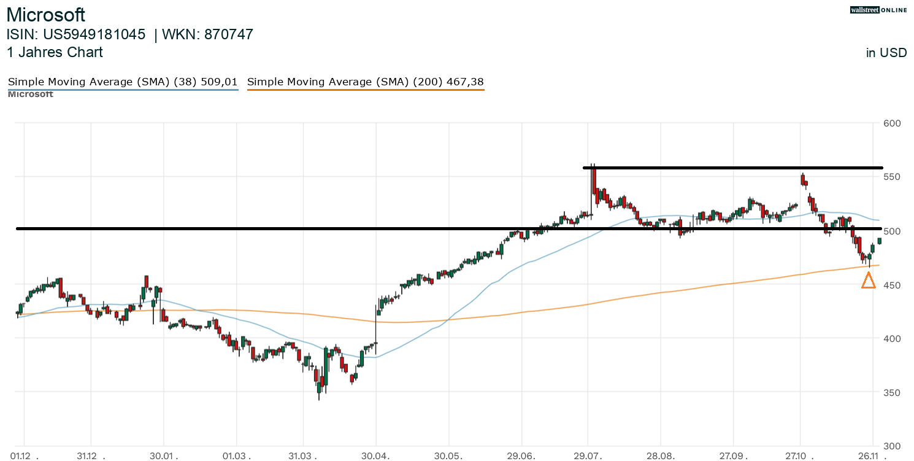914x461 pixels.
Task: Click the 450 y-axis label
Action: point(891,285)
